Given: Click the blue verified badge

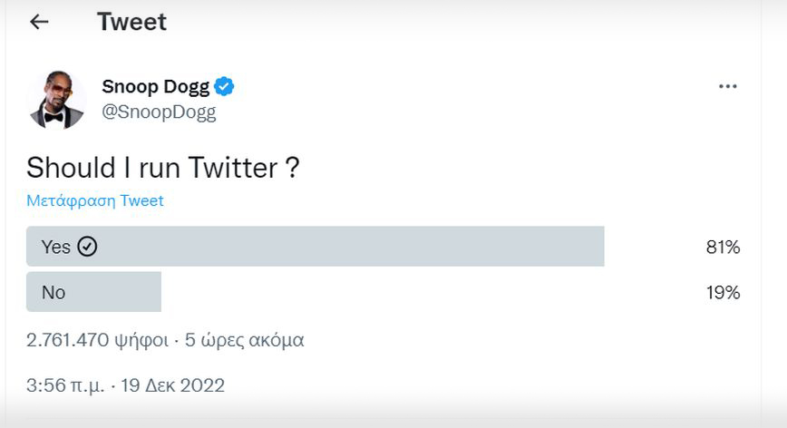Looking at the screenshot, I should click(x=225, y=87).
